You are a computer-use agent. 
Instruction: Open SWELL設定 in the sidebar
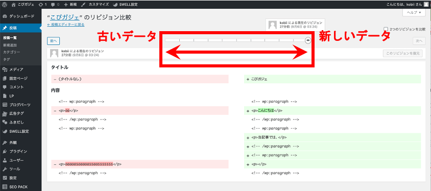click(x=21, y=131)
